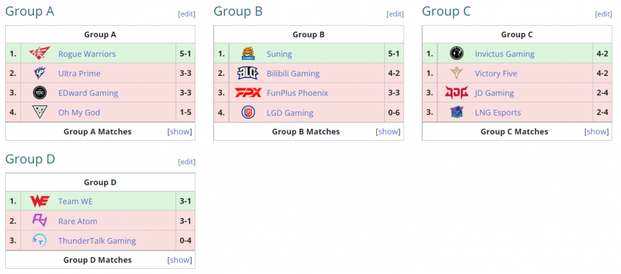621x274 pixels.
Task: Click the Suning lion logo
Action: click(x=249, y=53)
